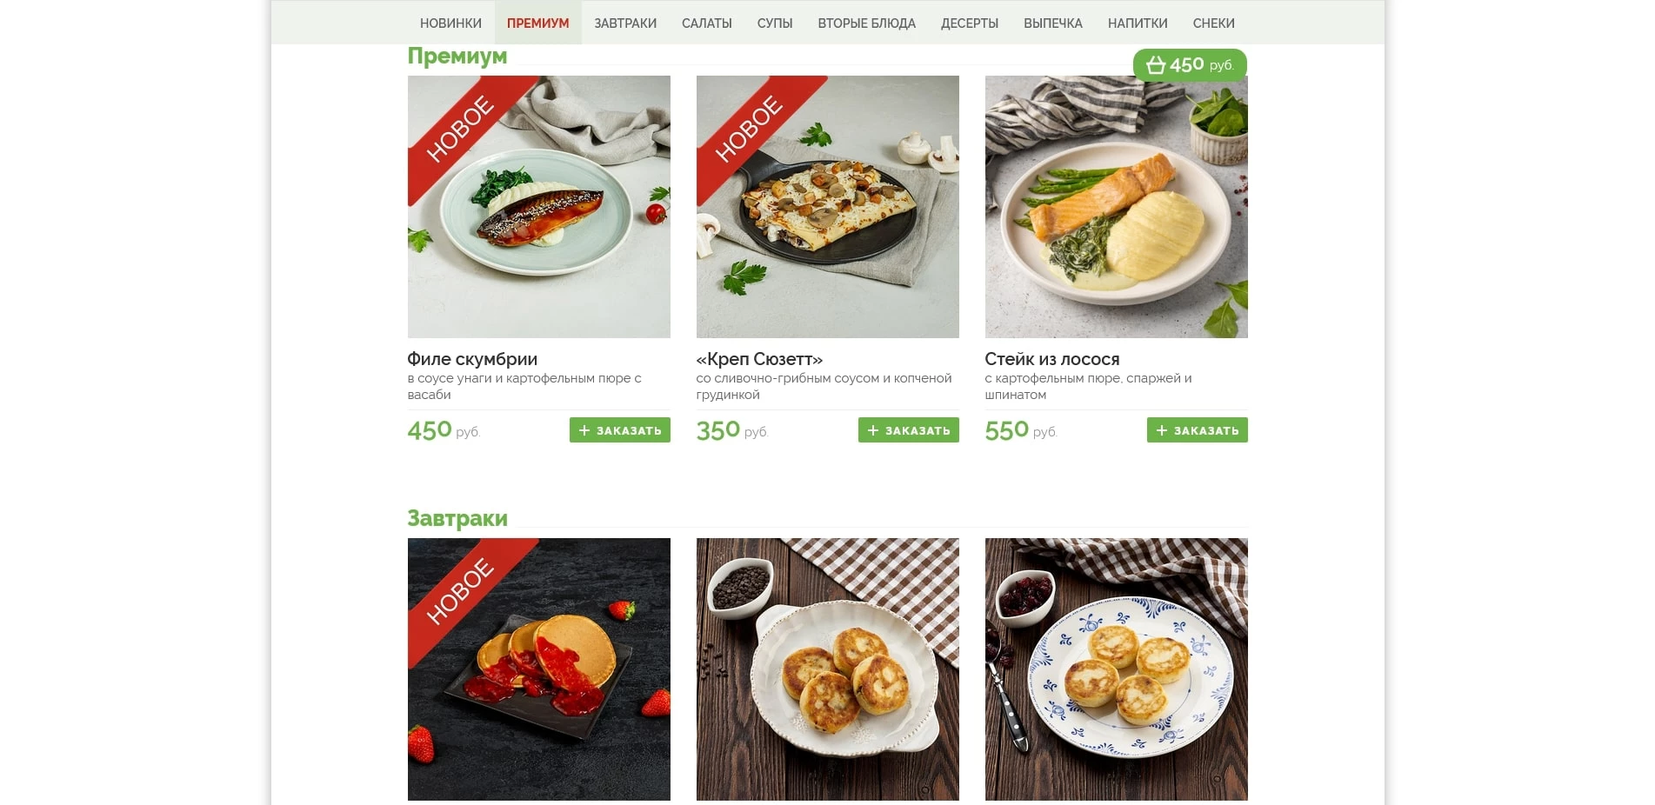Go to the Десерты tab
This screenshot has width=1655, height=805.
point(970,23)
